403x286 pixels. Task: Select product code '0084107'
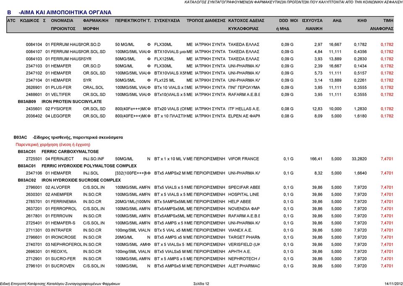coord(34,52)
